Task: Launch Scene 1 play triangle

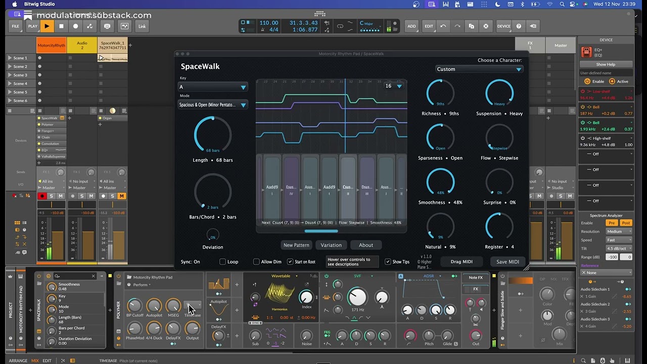Action: tap(10, 58)
